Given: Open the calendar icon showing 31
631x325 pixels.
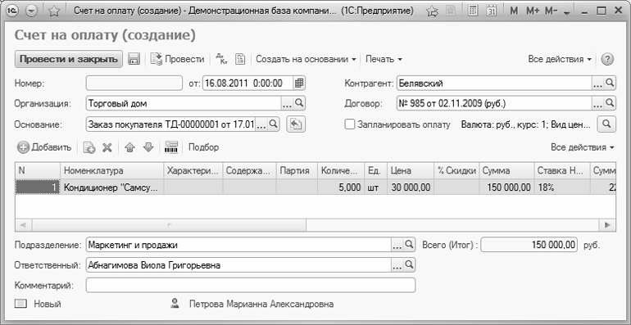Looking at the screenshot, I should [x=491, y=11].
